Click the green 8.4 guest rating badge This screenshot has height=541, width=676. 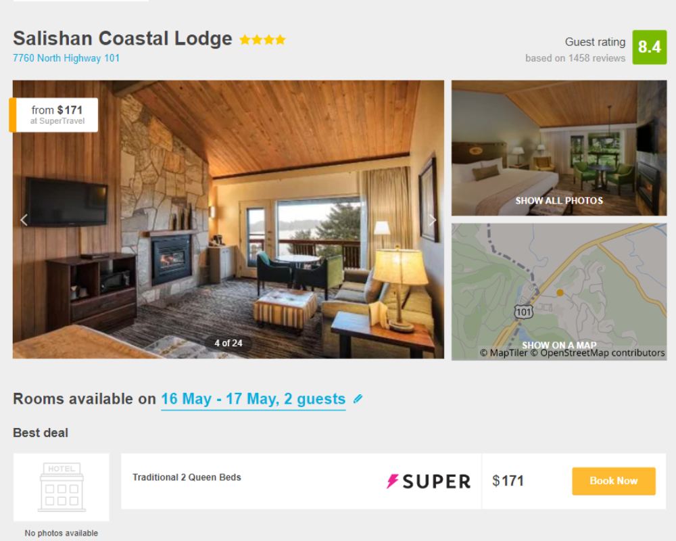coord(649,47)
